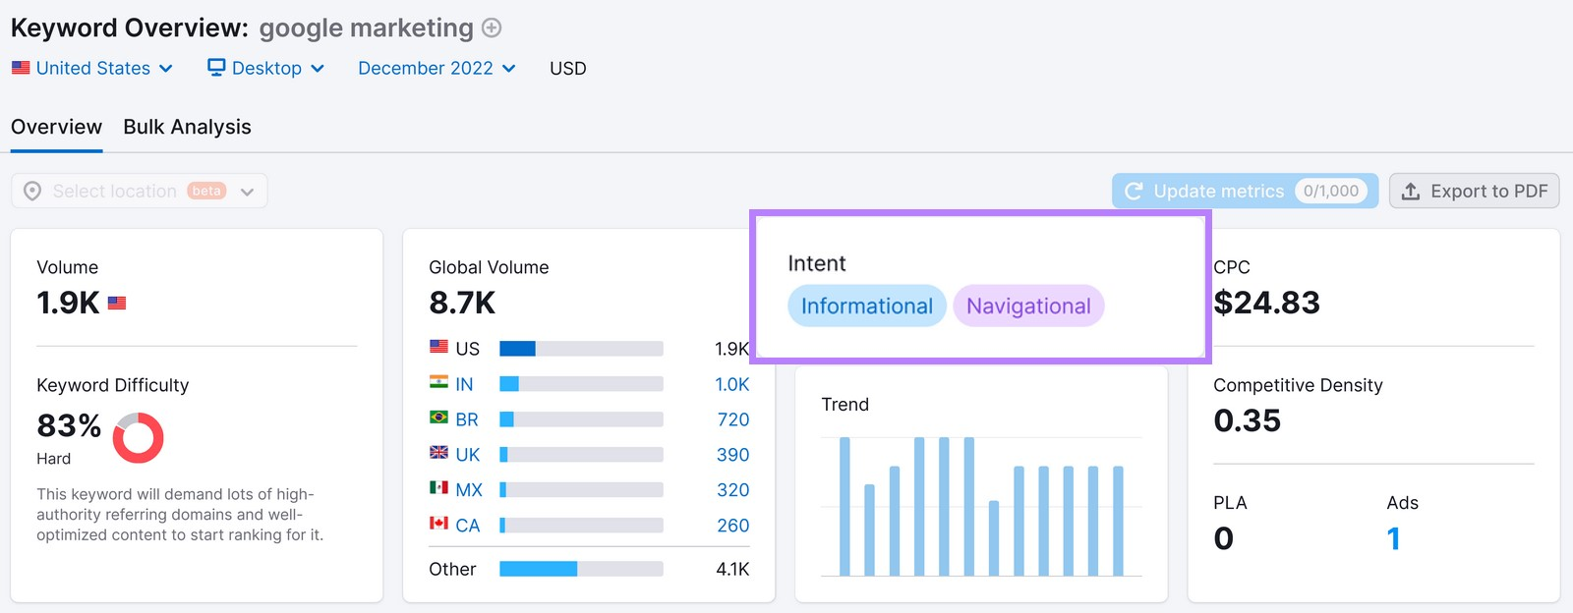Switch to the Overview tab

click(x=56, y=127)
